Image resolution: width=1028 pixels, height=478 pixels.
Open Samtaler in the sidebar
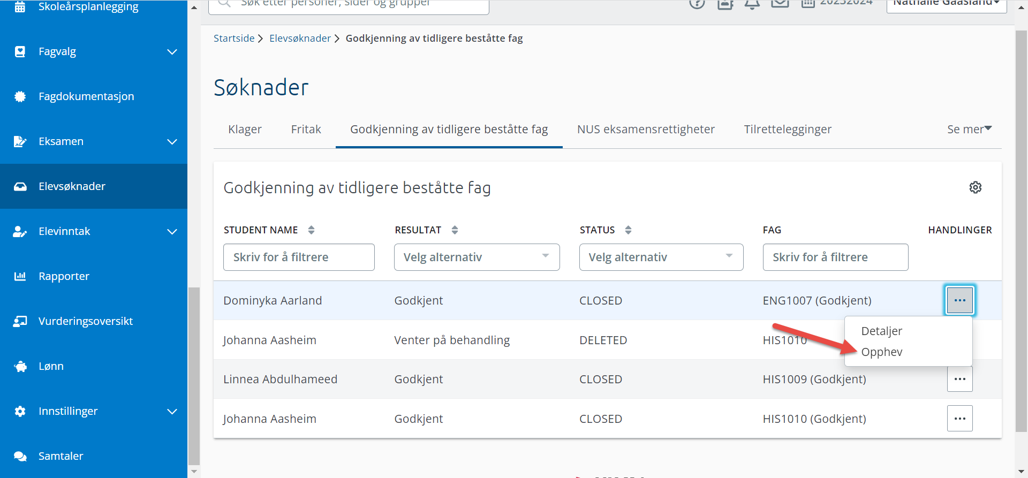tap(61, 456)
